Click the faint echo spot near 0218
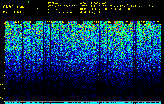Image resolution: width=164 pixels, height=104 pixels. (125, 87)
